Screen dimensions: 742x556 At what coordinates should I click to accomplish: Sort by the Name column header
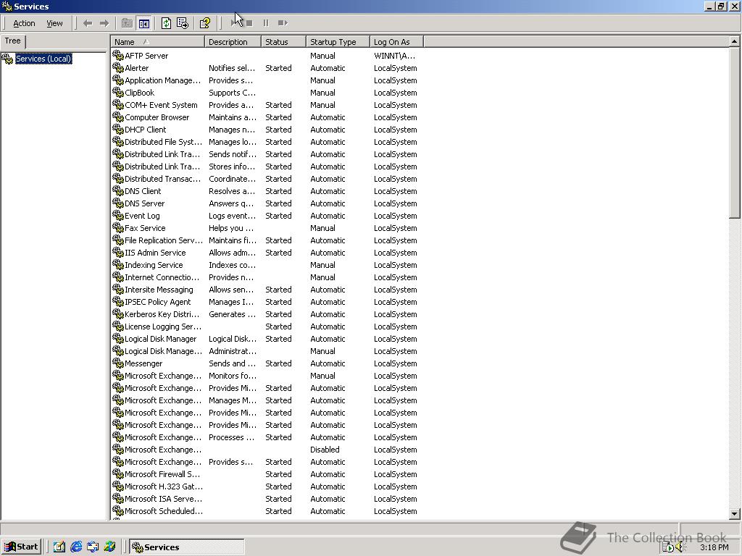tap(157, 42)
